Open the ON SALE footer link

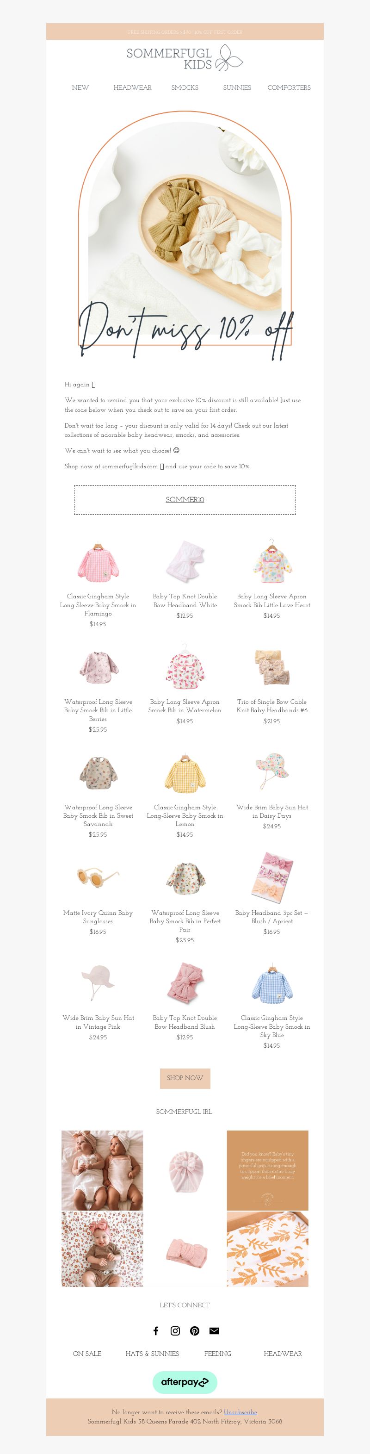87,1354
